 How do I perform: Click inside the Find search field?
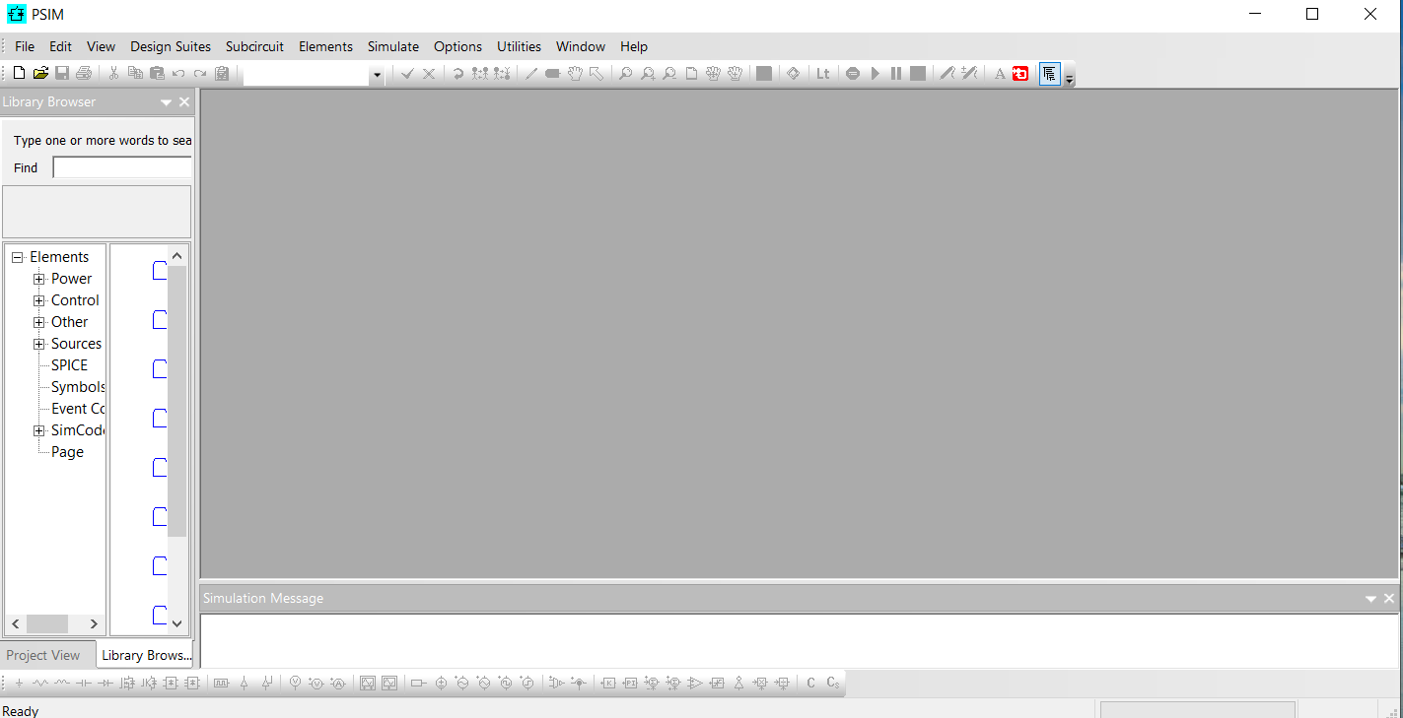click(120, 166)
